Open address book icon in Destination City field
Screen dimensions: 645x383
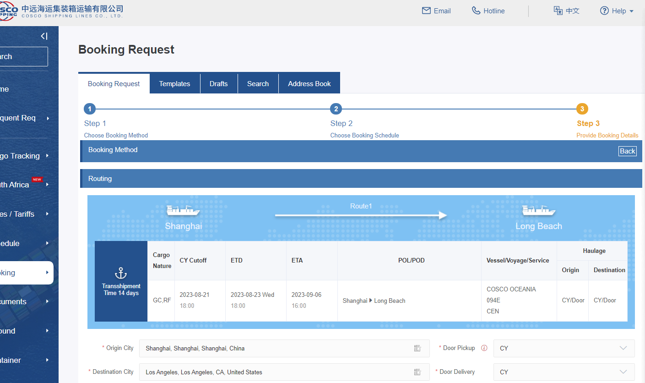[417, 372]
